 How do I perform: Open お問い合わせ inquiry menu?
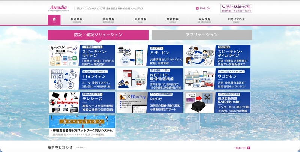click(x=236, y=20)
